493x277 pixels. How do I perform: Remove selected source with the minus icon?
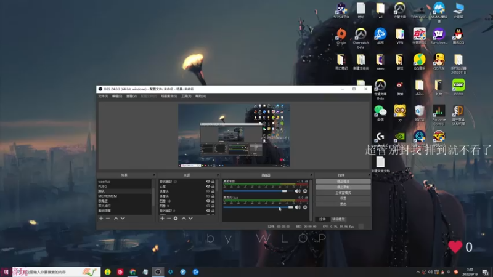pos(169,218)
